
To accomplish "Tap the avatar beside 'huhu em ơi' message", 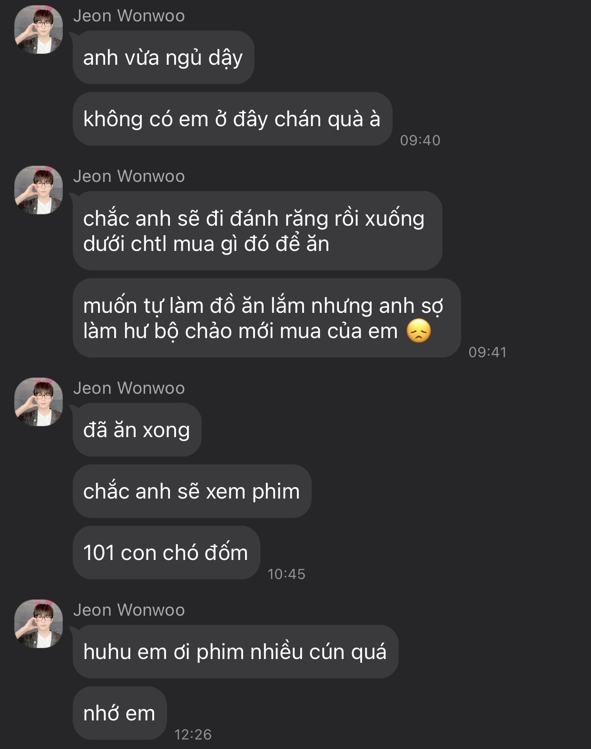I will pyautogui.click(x=39, y=624).
